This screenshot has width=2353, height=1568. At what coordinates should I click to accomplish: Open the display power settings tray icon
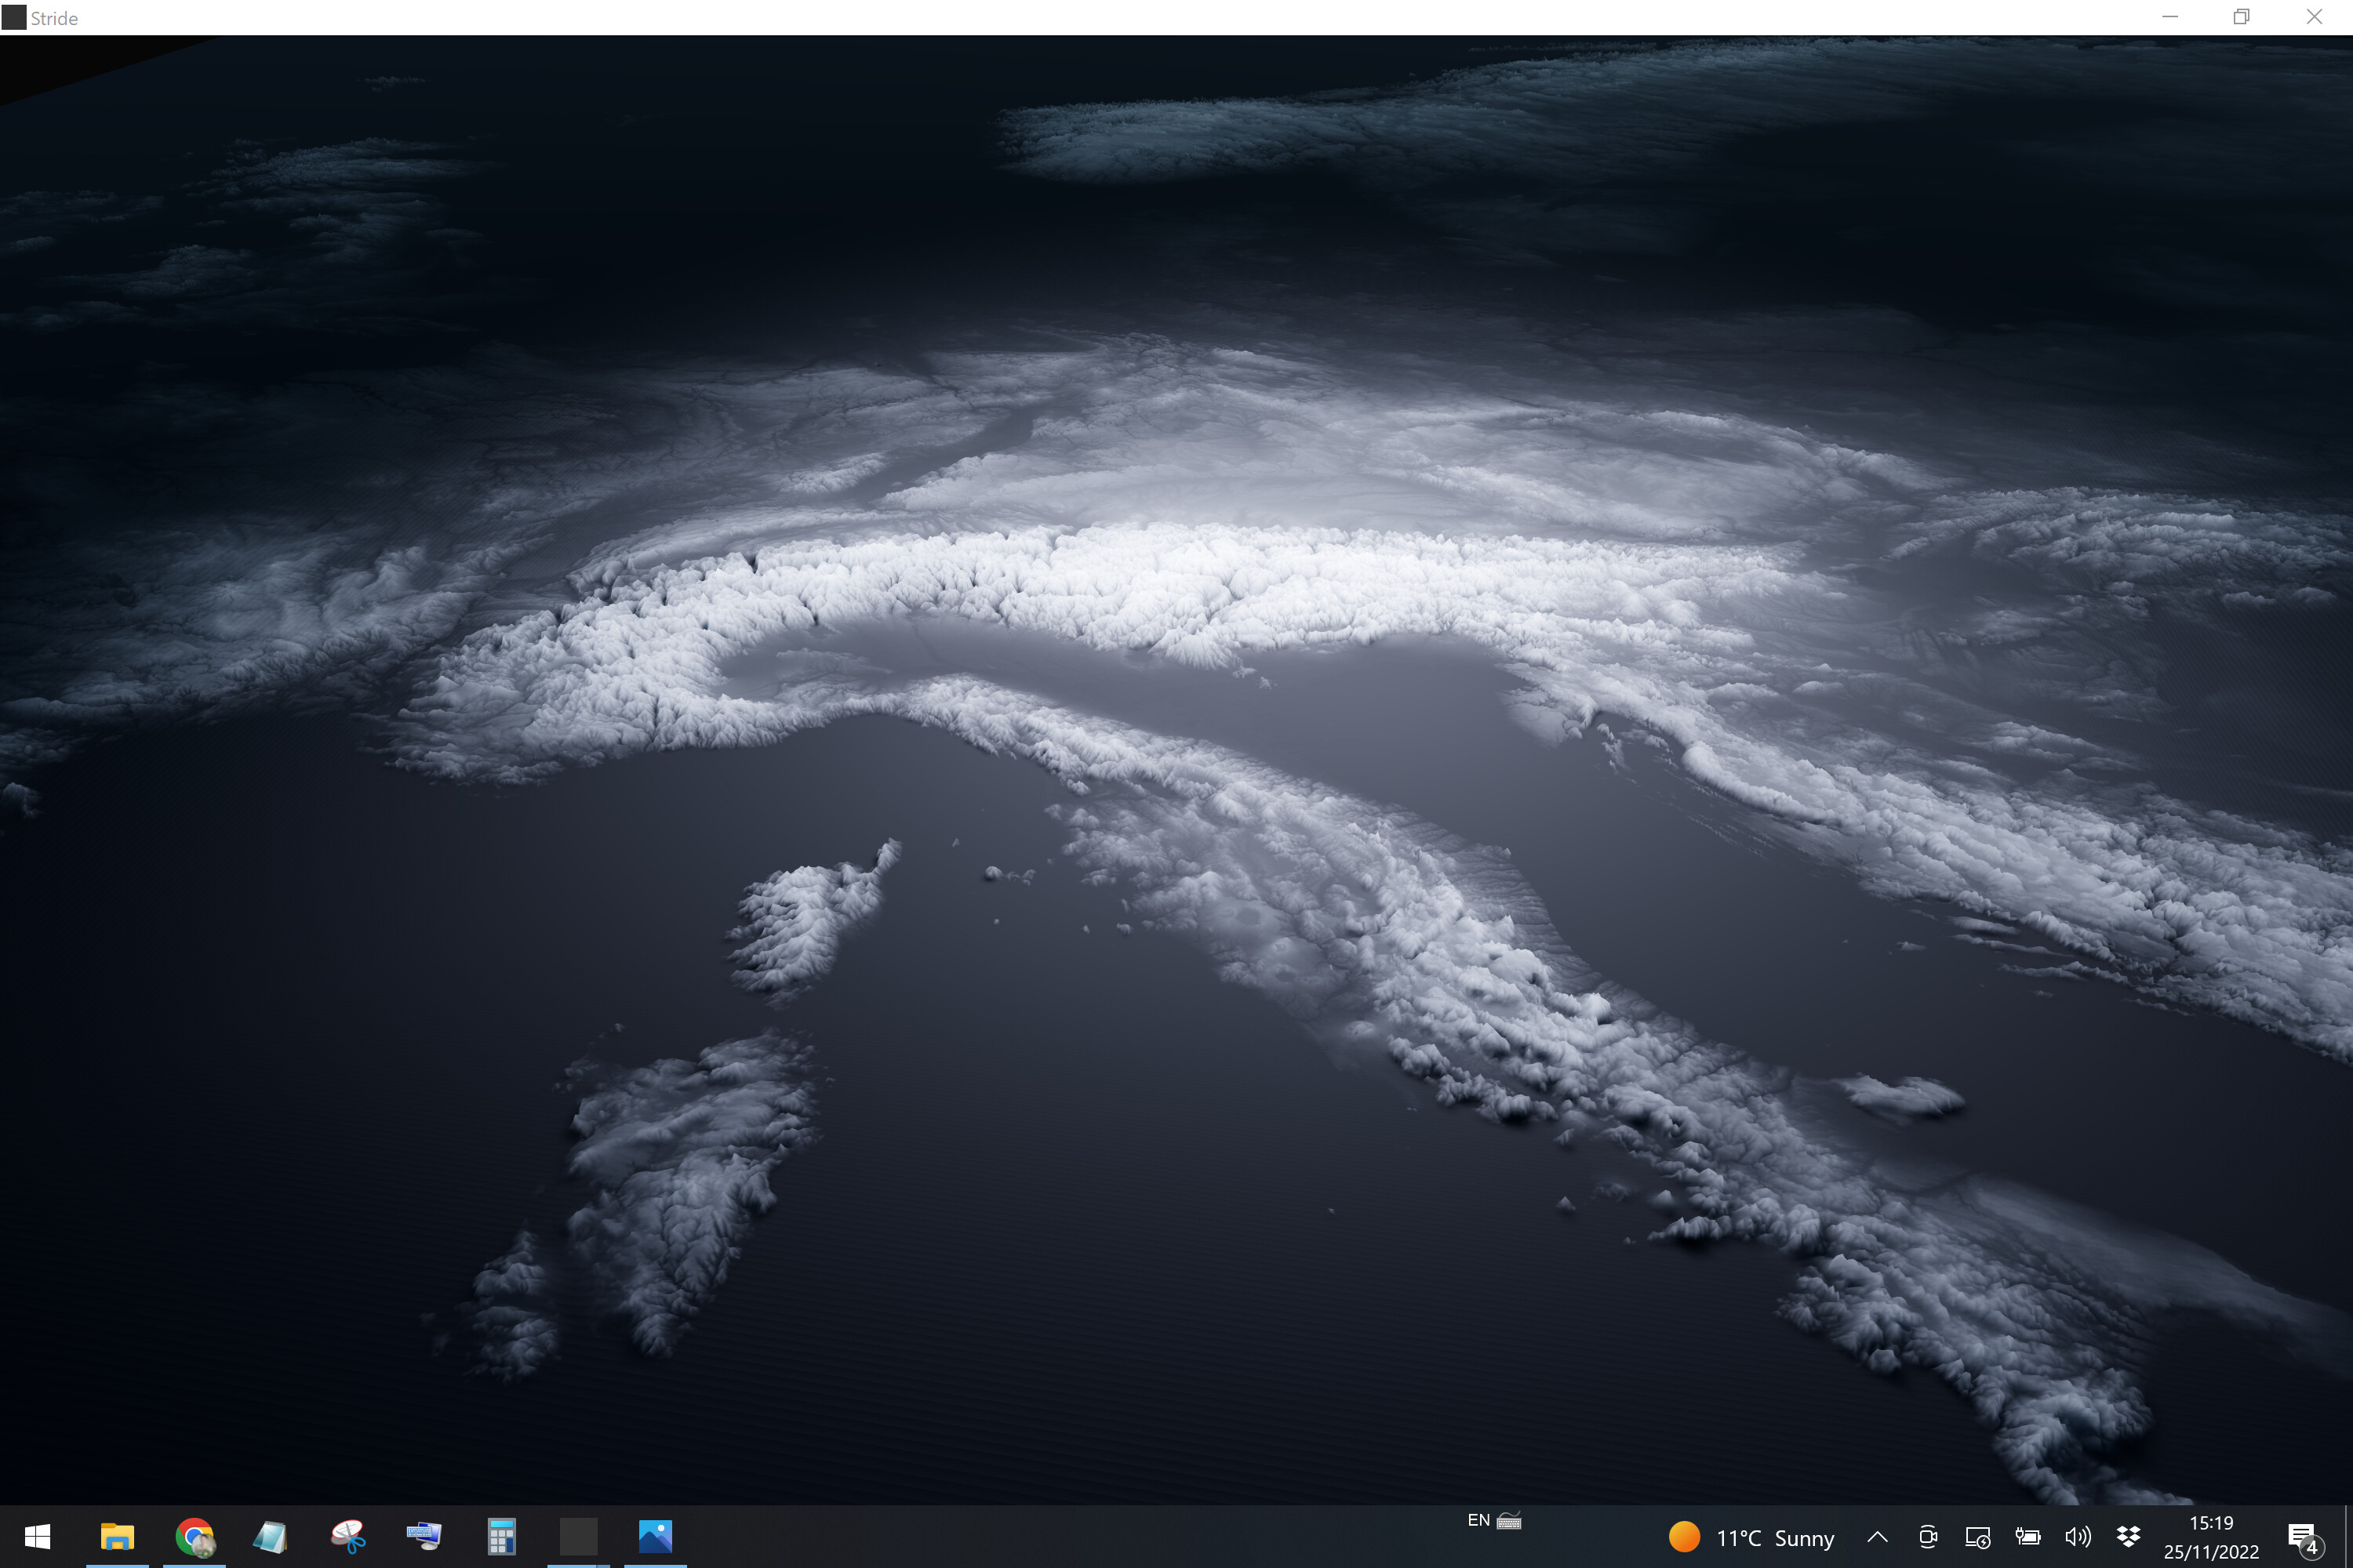point(1978,1537)
